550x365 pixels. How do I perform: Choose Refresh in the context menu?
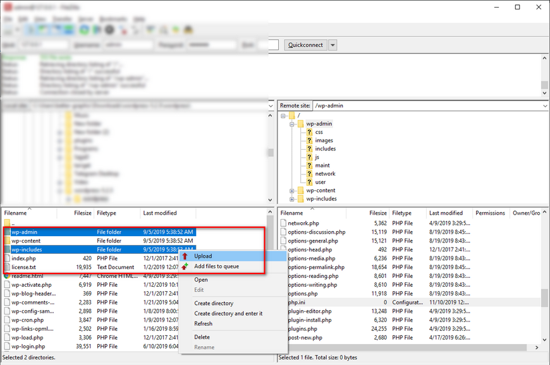(x=233, y=324)
